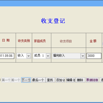This screenshot has height=103, width=103.
Task: Click the 收支项目 column header
Action: coord(66,41)
